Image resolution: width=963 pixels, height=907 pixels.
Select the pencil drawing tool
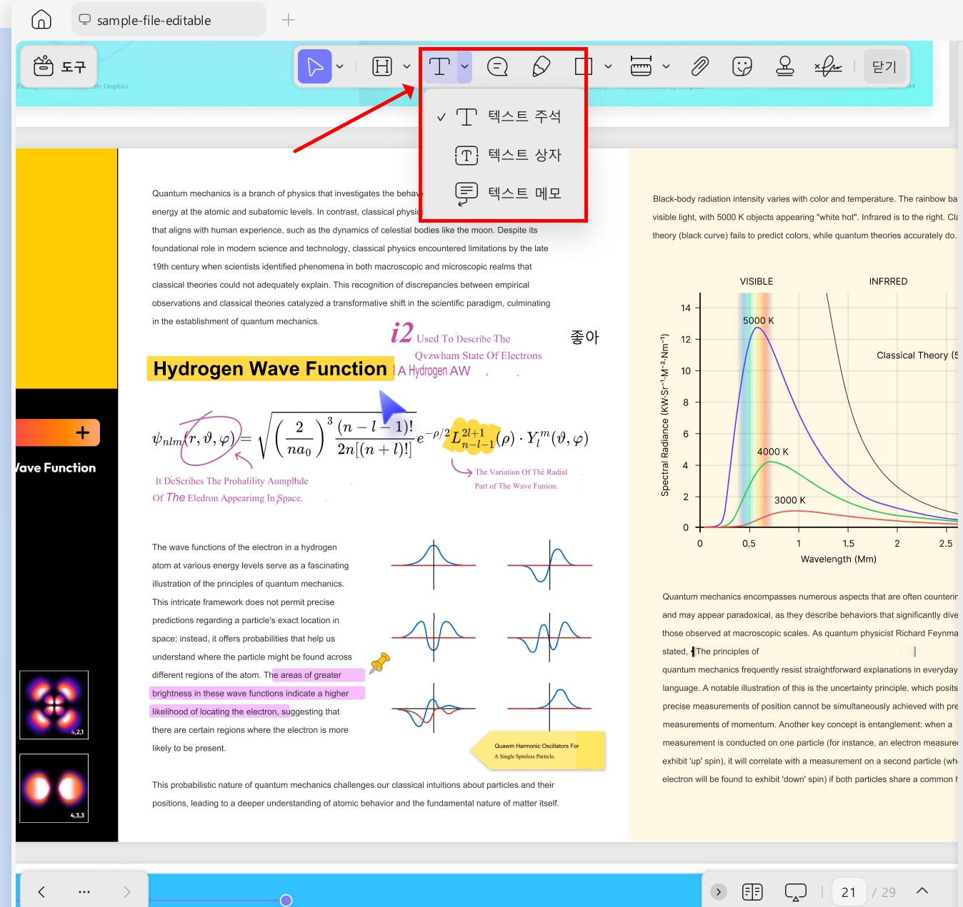(x=542, y=66)
